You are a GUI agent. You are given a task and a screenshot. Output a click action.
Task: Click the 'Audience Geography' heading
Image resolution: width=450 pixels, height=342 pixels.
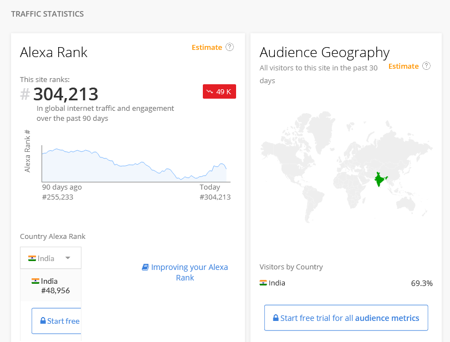[325, 53]
